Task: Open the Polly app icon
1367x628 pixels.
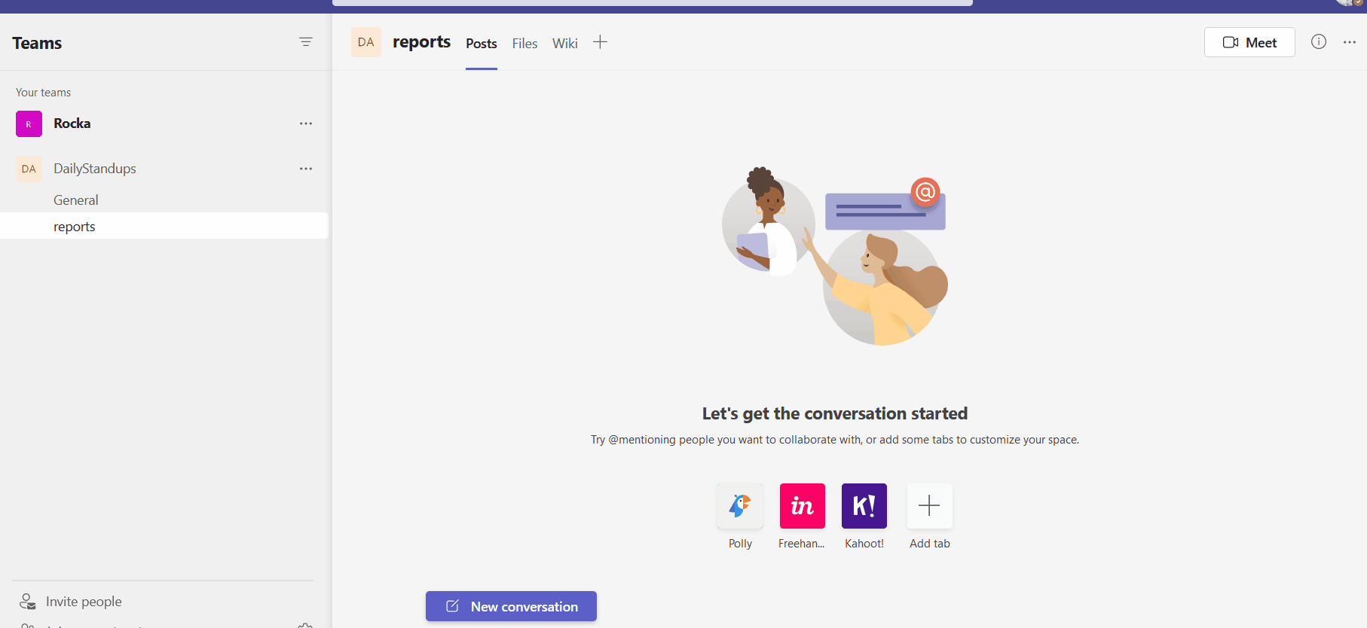Action: 740,506
